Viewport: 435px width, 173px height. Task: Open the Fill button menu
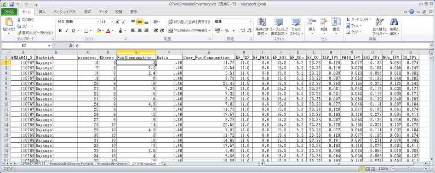pos(354,26)
